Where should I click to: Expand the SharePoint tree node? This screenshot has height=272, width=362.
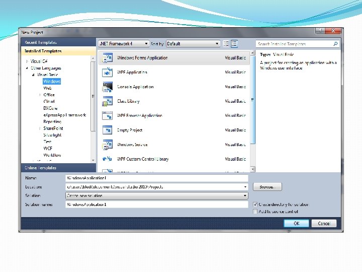pos(40,128)
